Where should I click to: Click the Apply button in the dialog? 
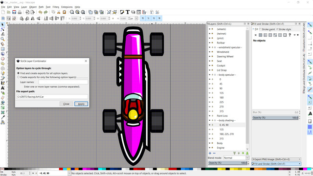click(81, 104)
